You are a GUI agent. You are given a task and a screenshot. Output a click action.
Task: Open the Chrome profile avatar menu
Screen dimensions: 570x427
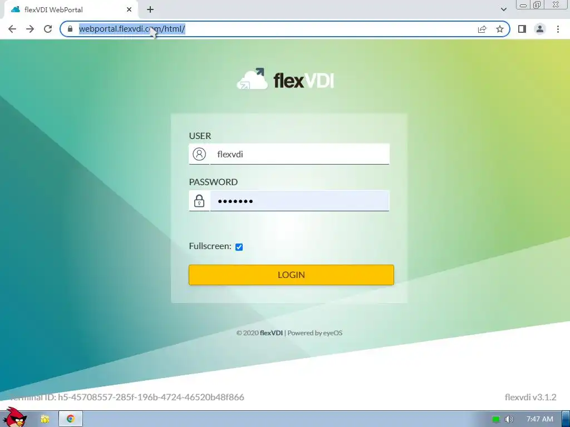click(540, 29)
